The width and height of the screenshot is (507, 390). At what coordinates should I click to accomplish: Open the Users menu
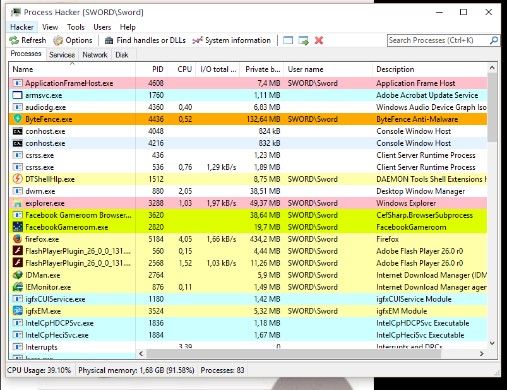click(102, 27)
